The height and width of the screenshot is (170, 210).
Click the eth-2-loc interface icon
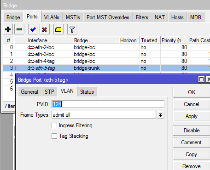click(x=31, y=47)
